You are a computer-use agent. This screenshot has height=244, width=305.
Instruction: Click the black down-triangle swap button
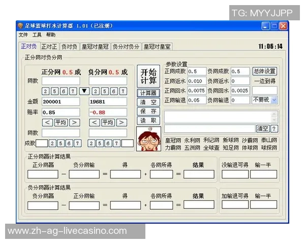[x=84, y=91]
